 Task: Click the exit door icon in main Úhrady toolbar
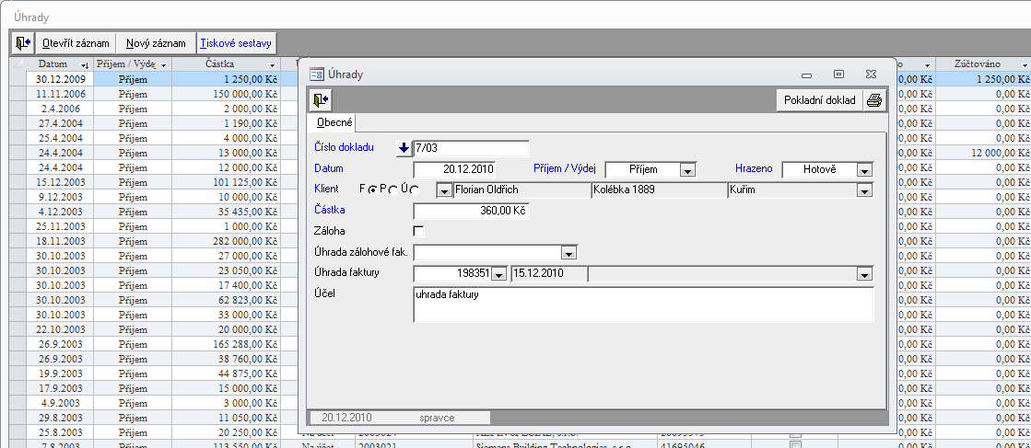pos(23,43)
